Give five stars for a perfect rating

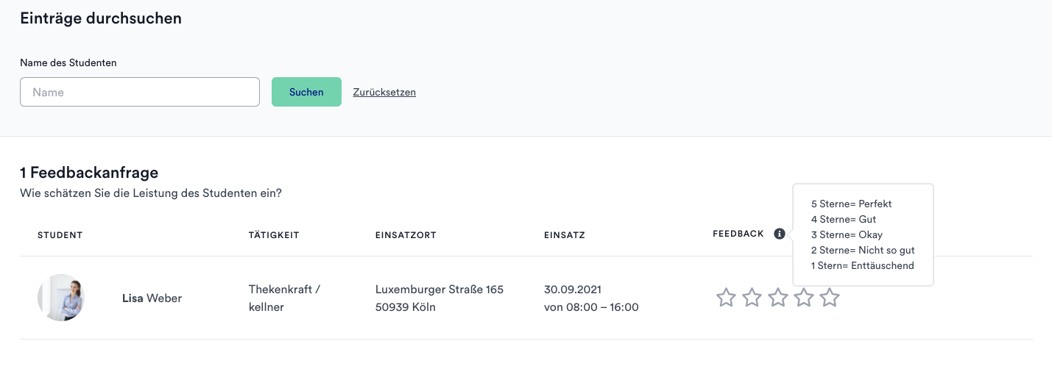830,298
